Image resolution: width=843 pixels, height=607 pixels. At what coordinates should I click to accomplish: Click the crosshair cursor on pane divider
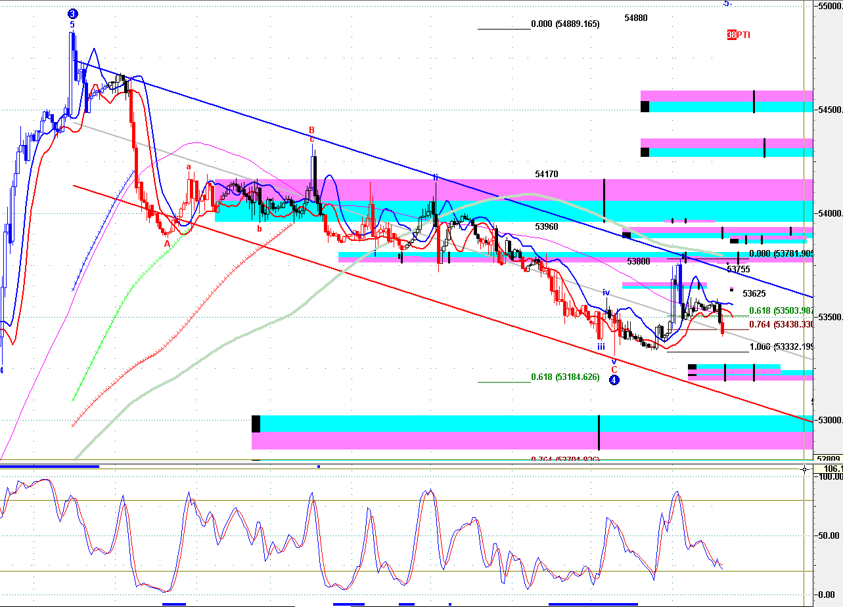pos(806,469)
